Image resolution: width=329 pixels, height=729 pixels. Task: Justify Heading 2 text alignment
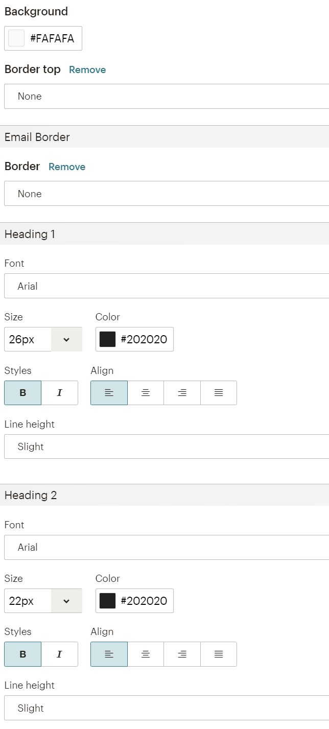[219, 654]
